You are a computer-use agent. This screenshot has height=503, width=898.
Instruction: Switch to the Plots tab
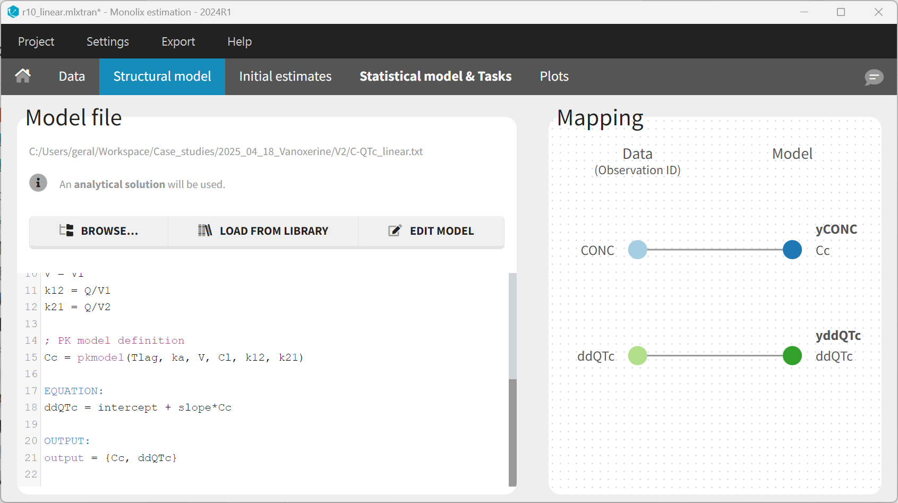(x=554, y=76)
